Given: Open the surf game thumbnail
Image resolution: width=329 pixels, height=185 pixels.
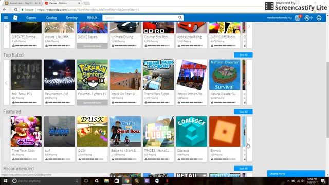Looking at the screenshot, I should tap(59, 132).
